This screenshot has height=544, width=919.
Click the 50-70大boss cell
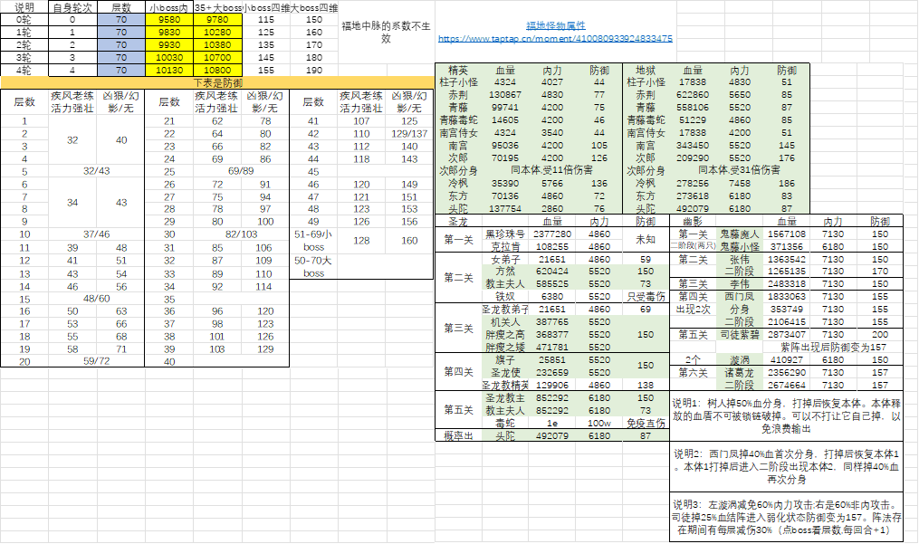313,266
